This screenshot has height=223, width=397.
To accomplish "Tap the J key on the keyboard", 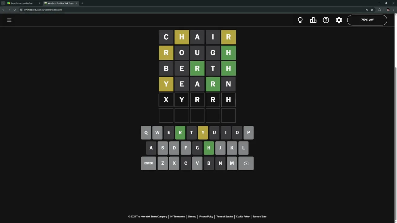I will pos(220,148).
